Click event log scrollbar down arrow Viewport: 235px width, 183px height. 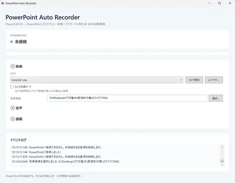pos(222,165)
